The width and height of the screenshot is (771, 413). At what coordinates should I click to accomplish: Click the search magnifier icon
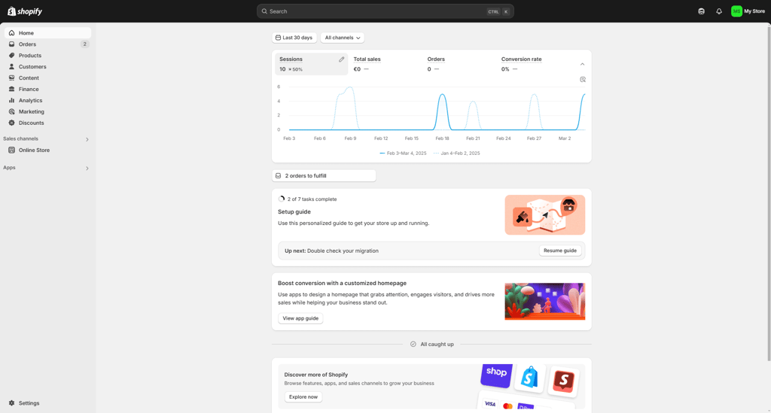pyautogui.click(x=264, y=11)
